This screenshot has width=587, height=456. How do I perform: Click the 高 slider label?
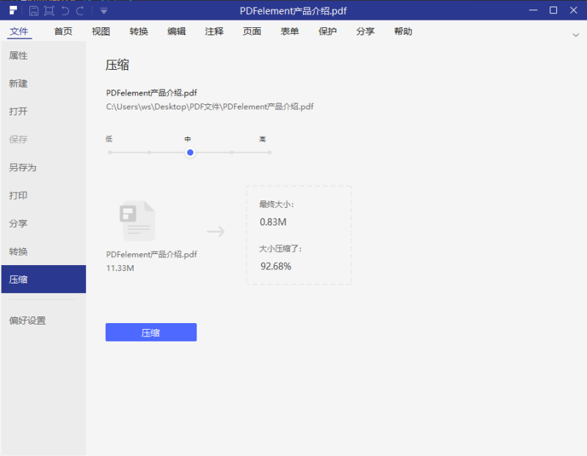263,139
